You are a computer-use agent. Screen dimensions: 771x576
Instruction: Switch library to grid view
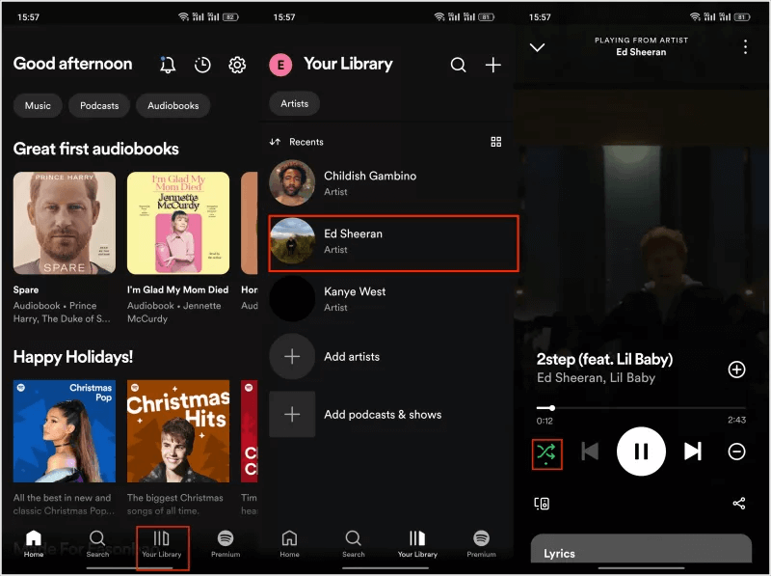coord(495,142)
